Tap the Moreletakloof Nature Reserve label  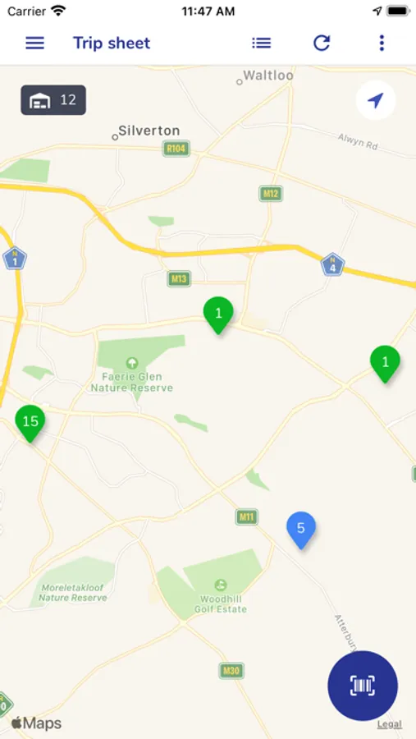click(72, 593)
